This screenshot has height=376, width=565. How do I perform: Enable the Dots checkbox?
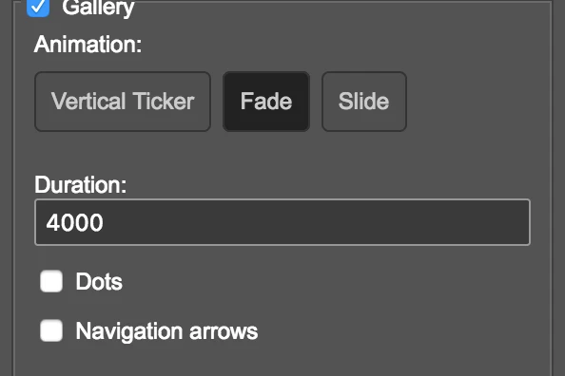51,281
